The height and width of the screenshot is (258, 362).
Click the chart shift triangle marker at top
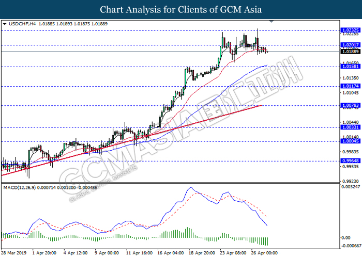pyautogui.click(x=271, y=22)
